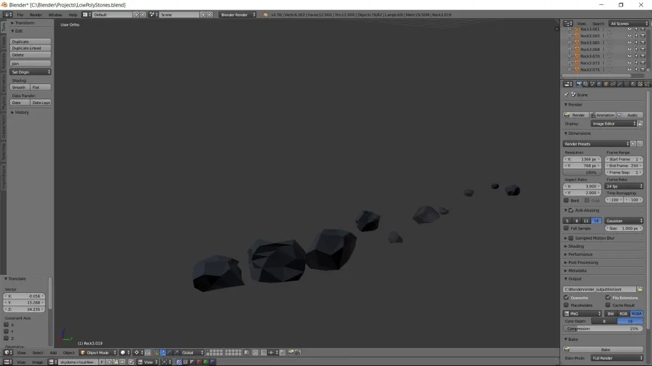This screenshot has width=652, height=366.
Task: Select the translate manipulator arrow icon
Action: (x=162, y=352)
